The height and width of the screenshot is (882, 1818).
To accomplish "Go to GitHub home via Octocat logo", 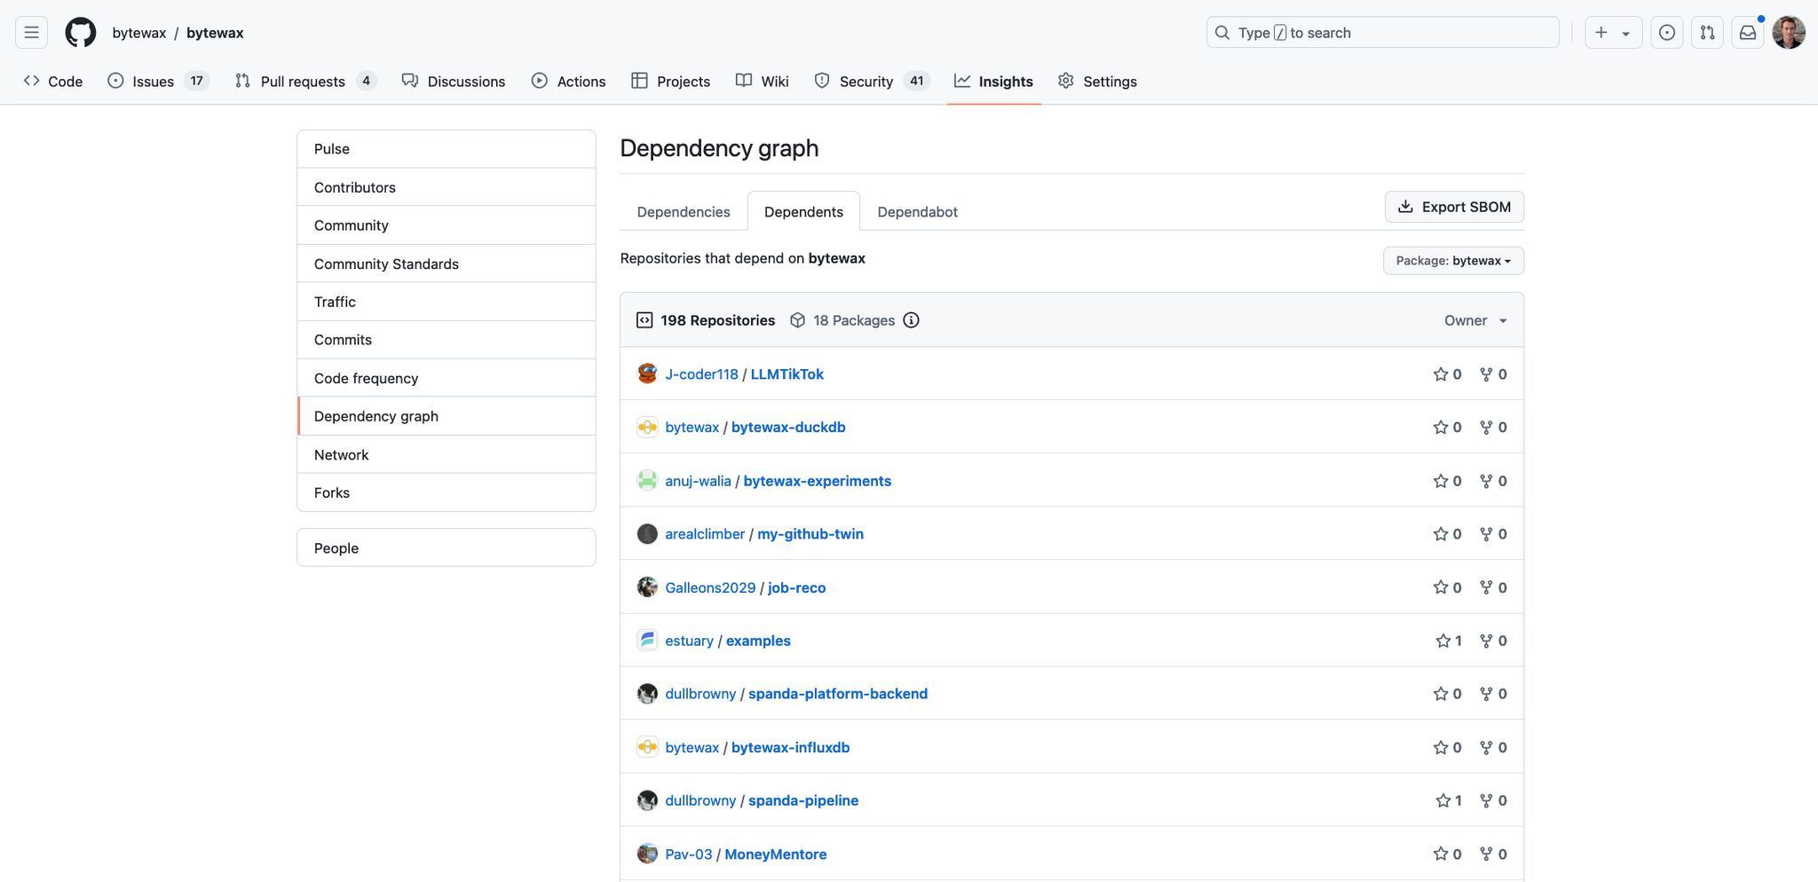I will point(81,33).
